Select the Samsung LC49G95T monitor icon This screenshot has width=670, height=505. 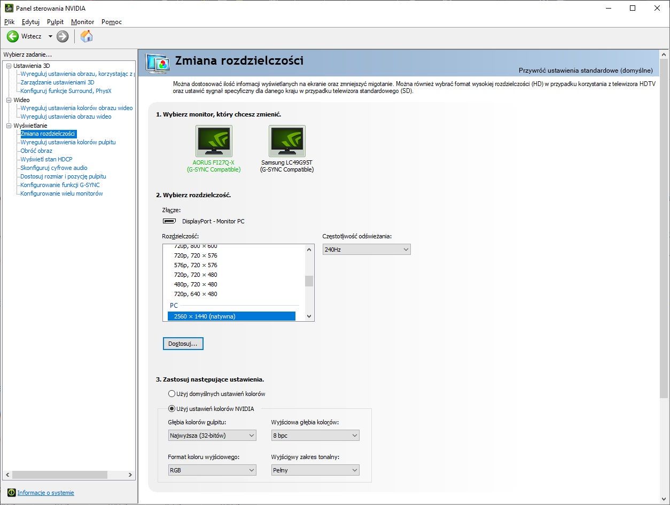[x=287, y=141]
